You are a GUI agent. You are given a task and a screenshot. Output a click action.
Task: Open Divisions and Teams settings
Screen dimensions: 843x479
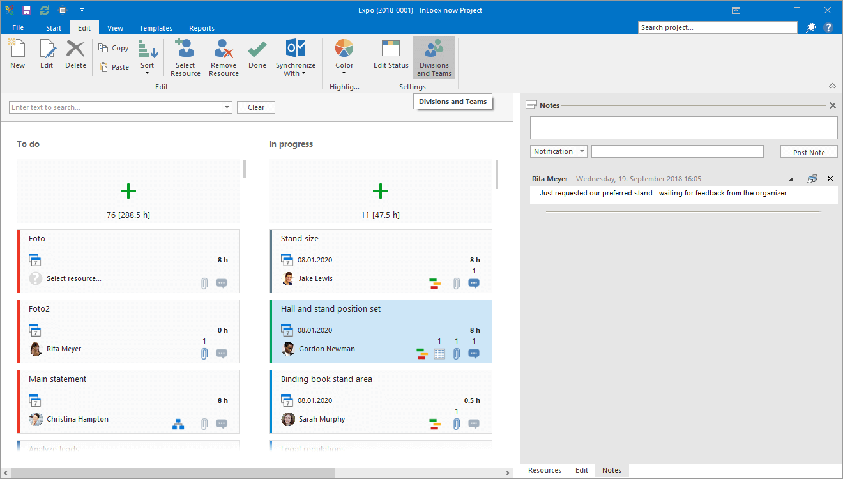(434, 57)
